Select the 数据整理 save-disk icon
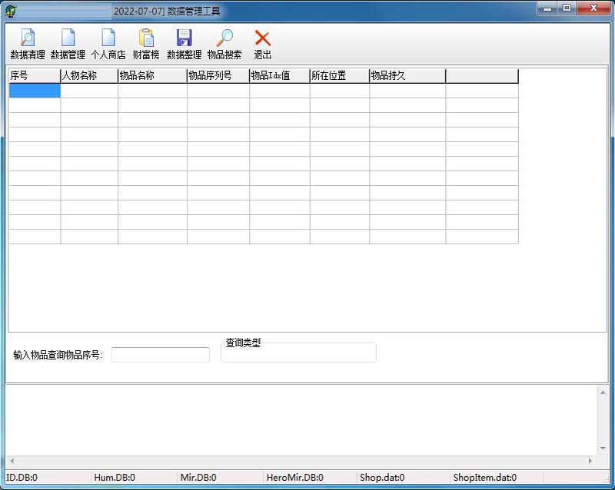The height and width of the screenshot is (490, 615). click(x=184, y=44)
